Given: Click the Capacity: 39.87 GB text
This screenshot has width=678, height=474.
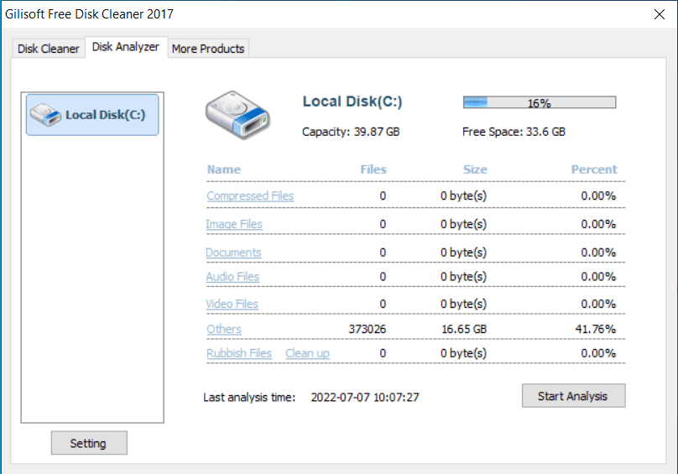Looking at the screenshot, I should (x=351, y=132).
